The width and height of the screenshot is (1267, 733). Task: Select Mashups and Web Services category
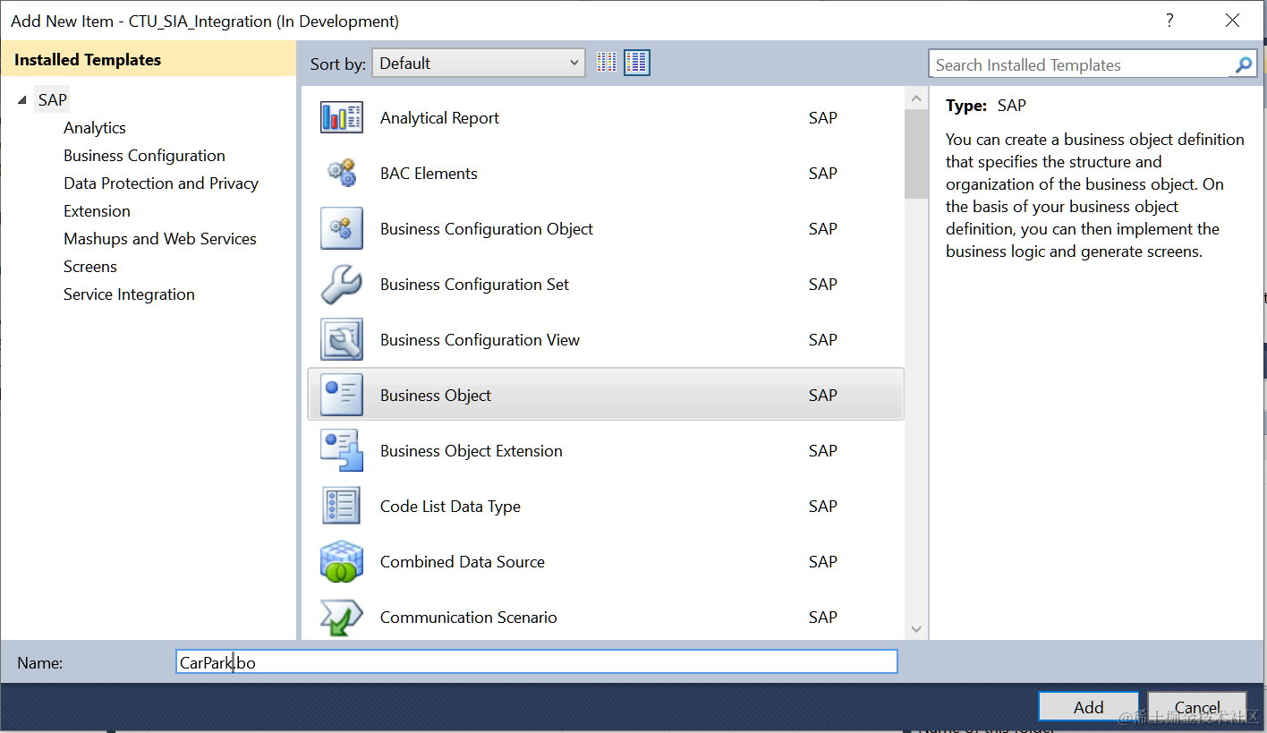click(160, 239)
